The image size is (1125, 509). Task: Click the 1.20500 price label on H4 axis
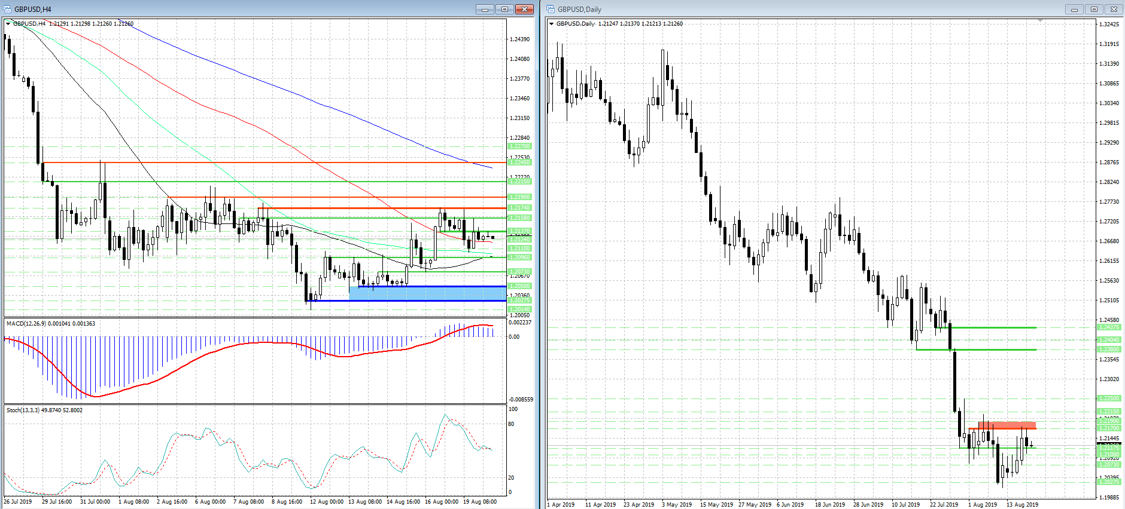pyautogui.click(x=519, y=286)
